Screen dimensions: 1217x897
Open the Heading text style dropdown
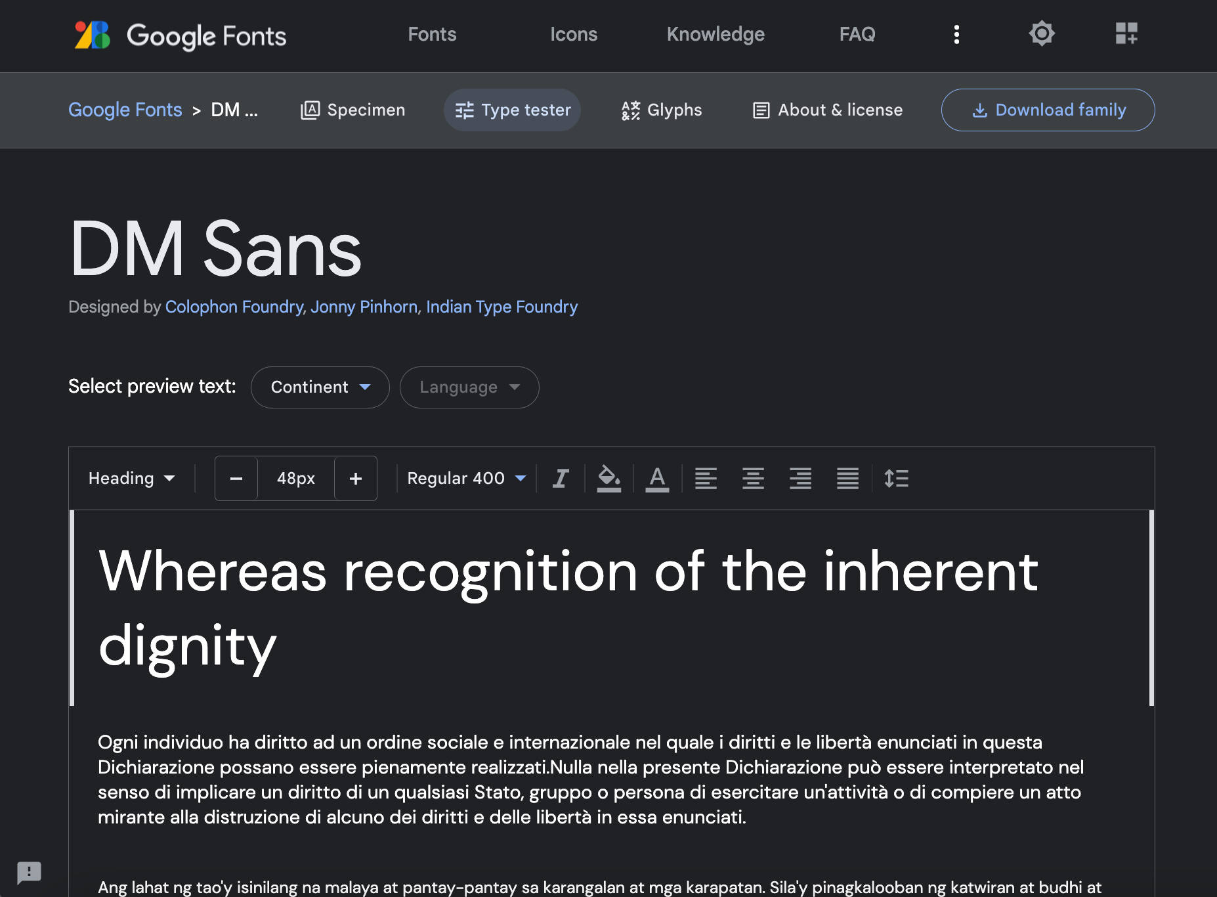pos(131,478)
